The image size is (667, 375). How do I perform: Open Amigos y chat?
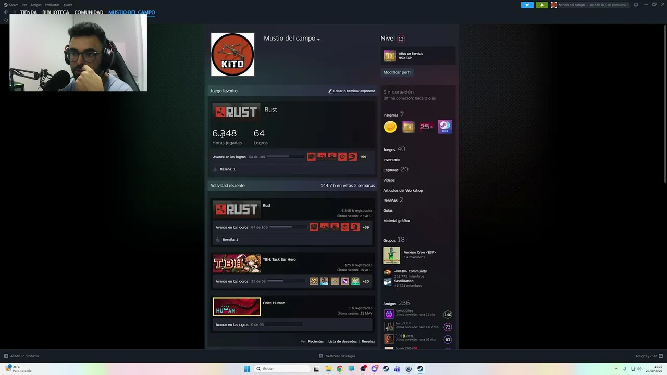click(x=649, y=356)
